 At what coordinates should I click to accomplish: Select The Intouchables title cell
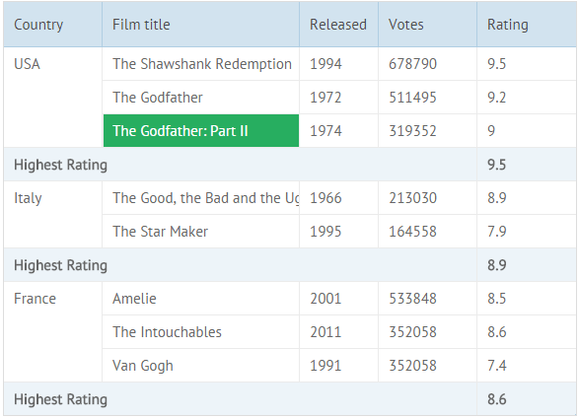click(x=200, y=332)
